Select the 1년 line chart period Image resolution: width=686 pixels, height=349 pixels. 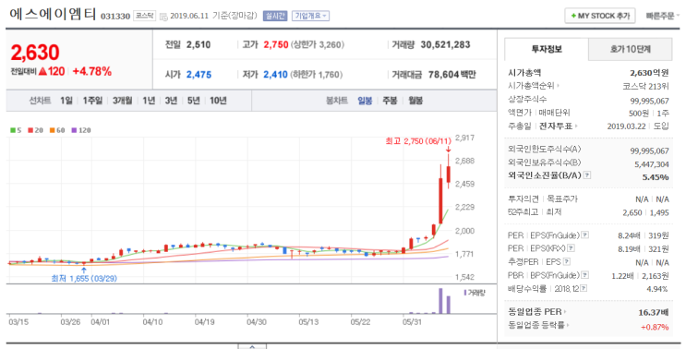coord(149,101)
